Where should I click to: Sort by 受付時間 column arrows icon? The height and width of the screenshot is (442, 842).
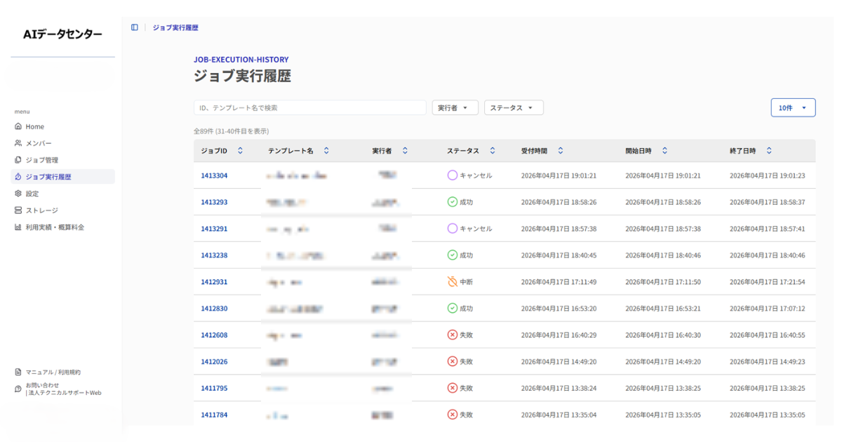[561, 151]
